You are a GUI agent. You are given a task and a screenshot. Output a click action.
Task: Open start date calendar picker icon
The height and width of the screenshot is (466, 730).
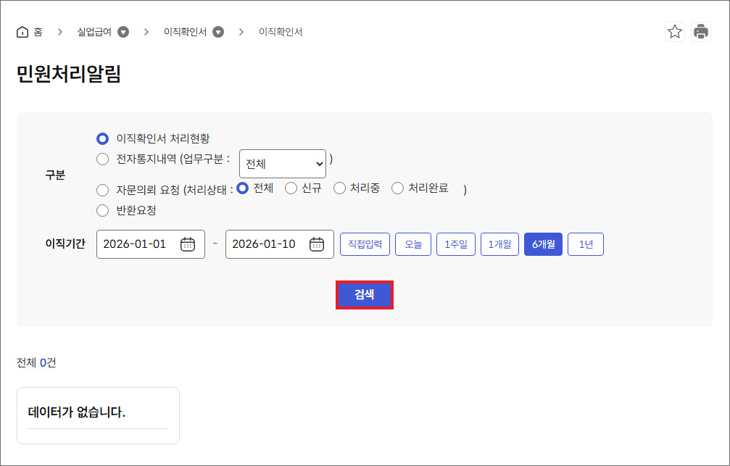(x=188, y=244)
